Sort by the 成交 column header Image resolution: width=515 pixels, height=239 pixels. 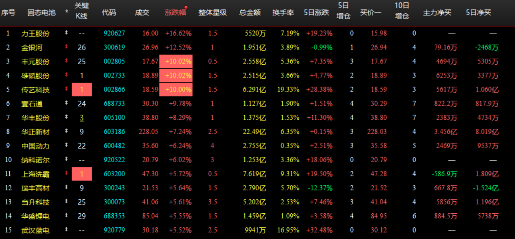click(x=142, y=12)
